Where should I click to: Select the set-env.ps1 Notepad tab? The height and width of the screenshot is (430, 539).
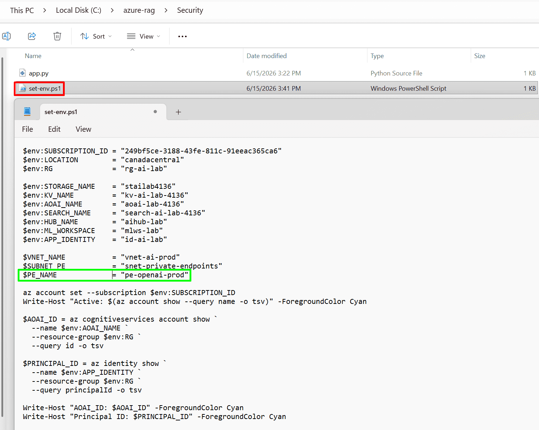(103, 112)
